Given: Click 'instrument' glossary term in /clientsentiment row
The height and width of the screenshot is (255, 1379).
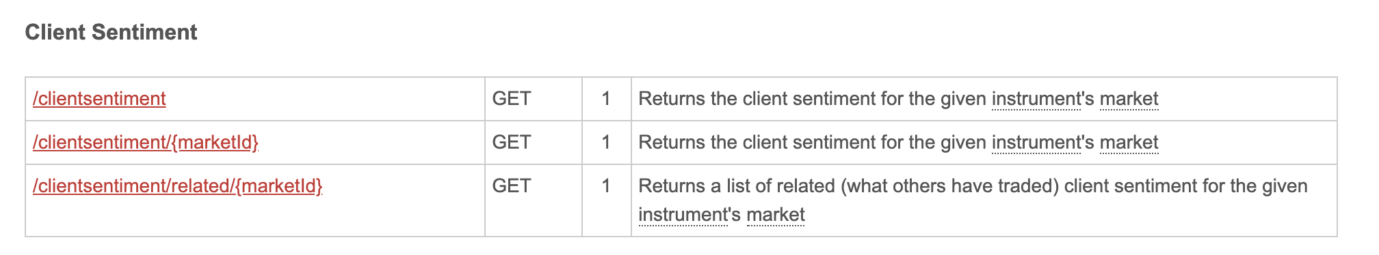Looking at the screenshot, I should pos(1036,100).
